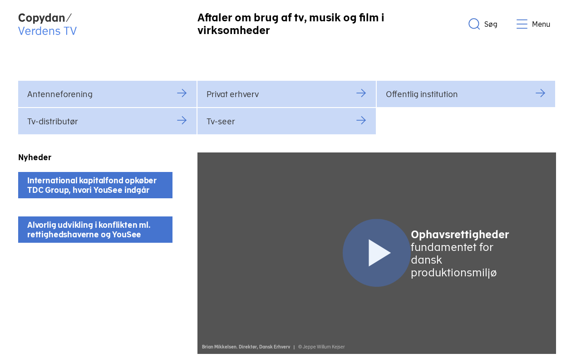Screen dimensions: 581x363
Task: Click the Nyheder heading
Action: pos(34,157)
